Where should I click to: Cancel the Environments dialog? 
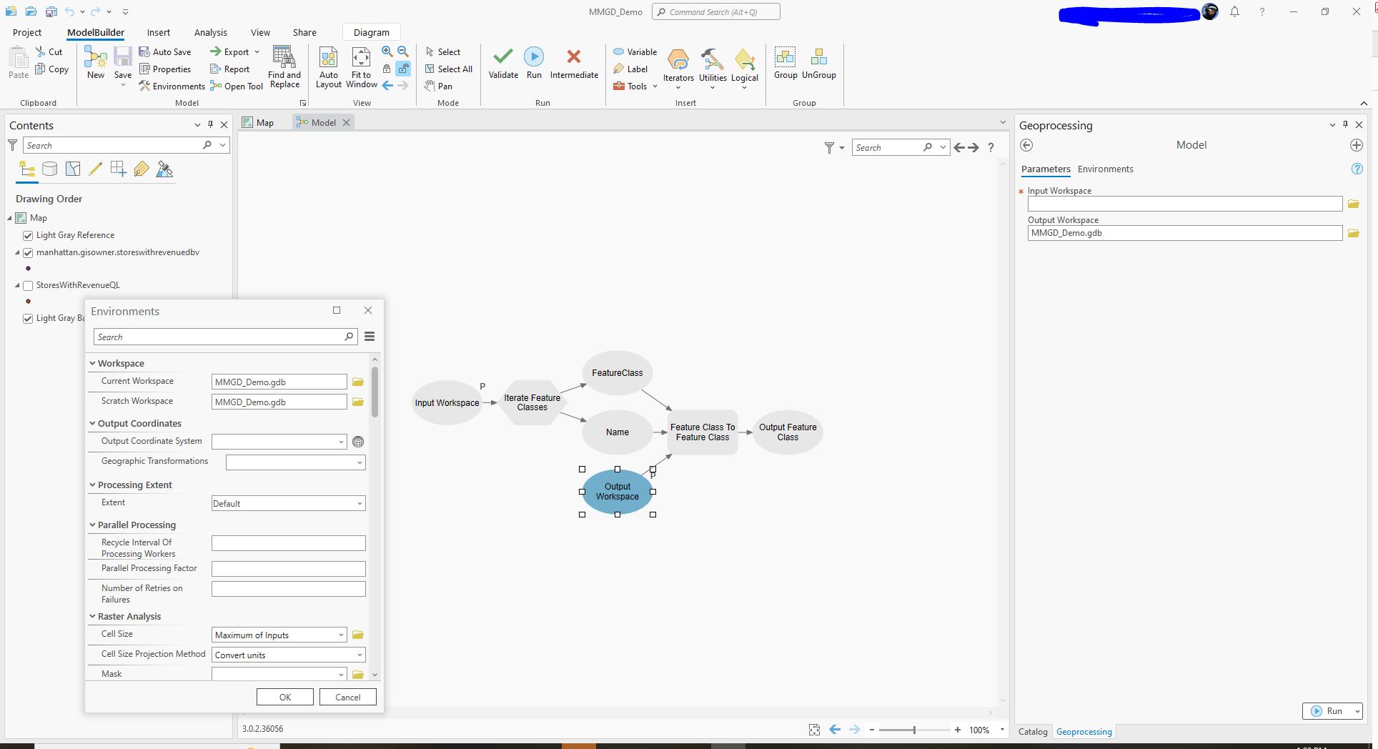click(348, 697)
